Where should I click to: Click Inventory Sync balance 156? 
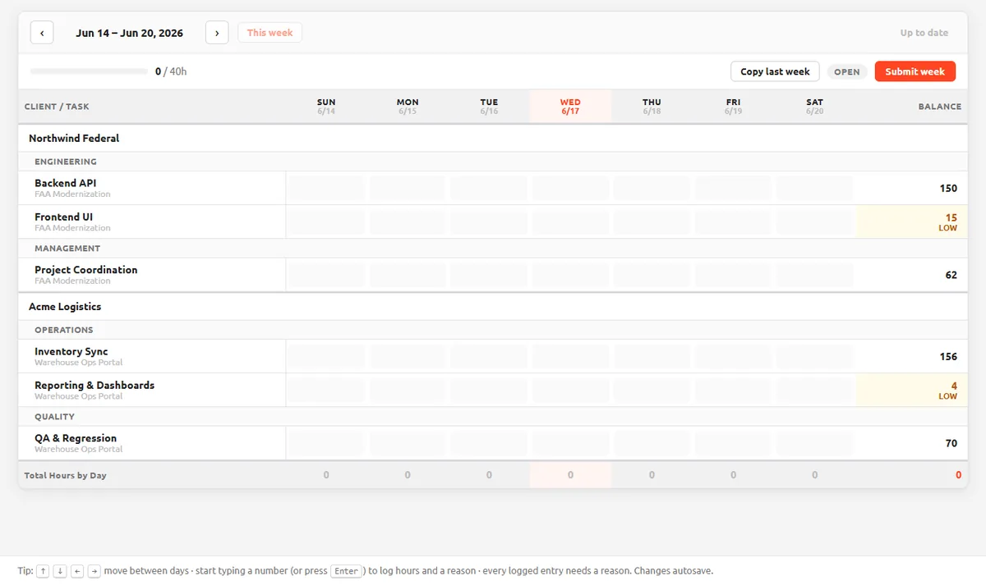point(948,356)
